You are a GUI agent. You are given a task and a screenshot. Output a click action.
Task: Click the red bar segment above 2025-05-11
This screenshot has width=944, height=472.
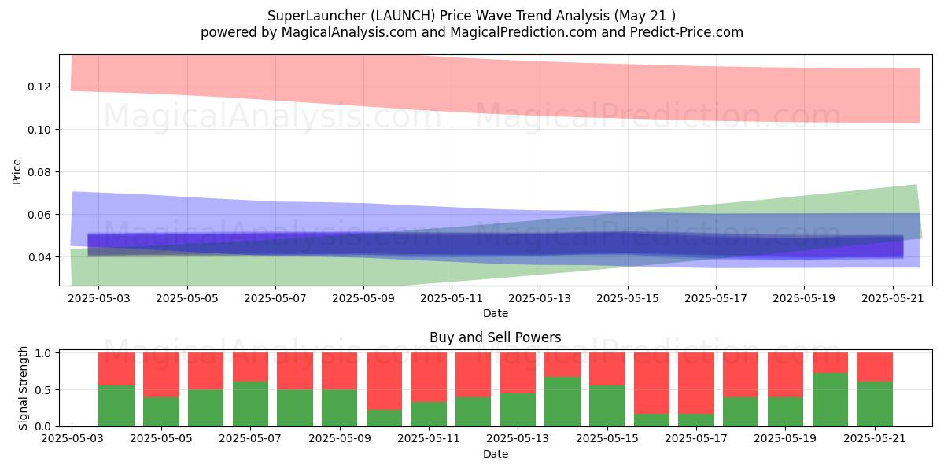point(429,377)
